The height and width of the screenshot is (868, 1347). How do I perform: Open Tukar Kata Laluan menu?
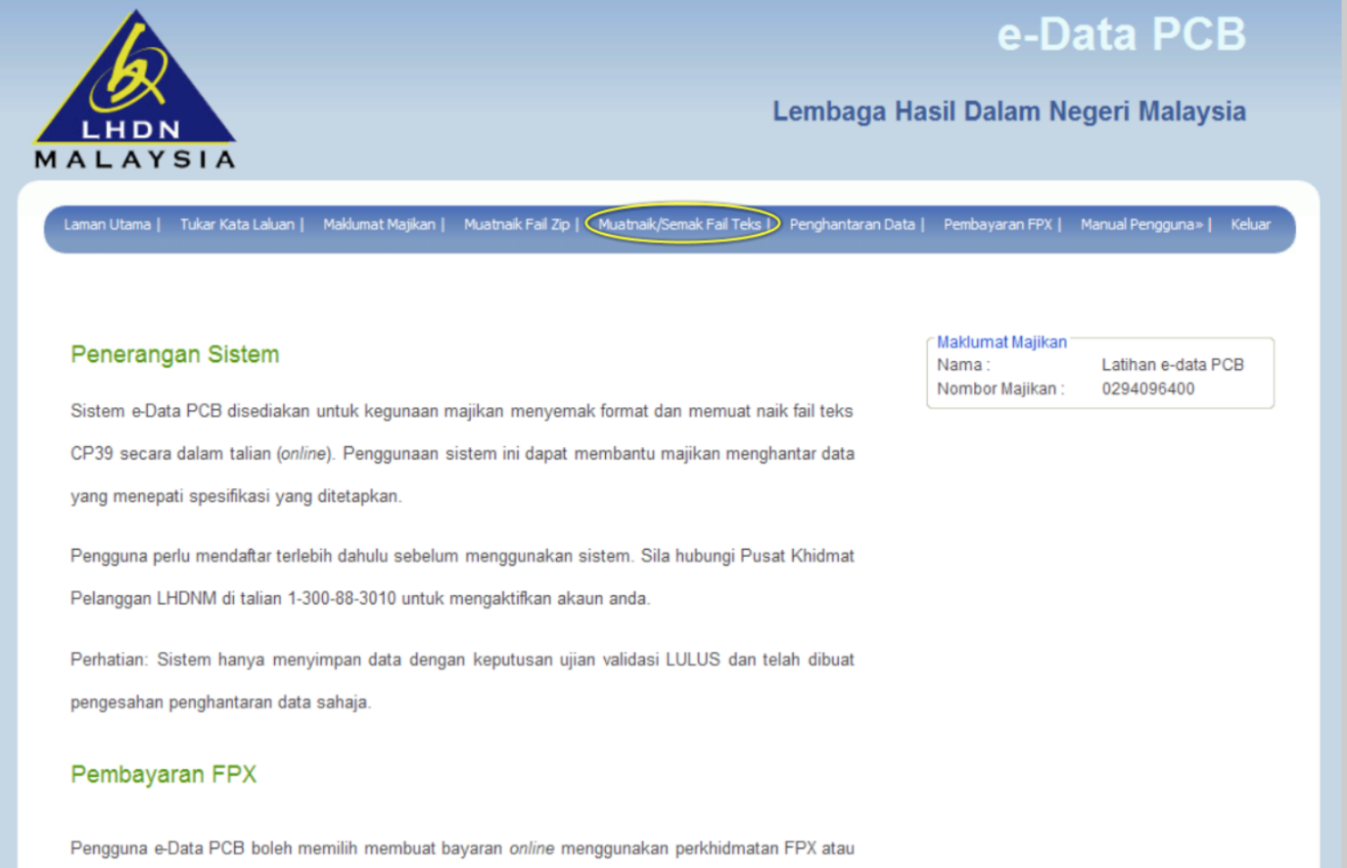coord(237,224)
